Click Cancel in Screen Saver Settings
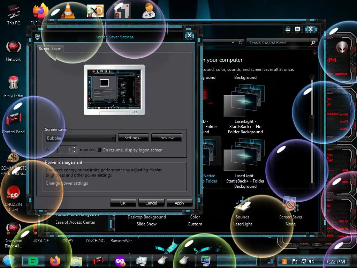 tap(151, 203)
